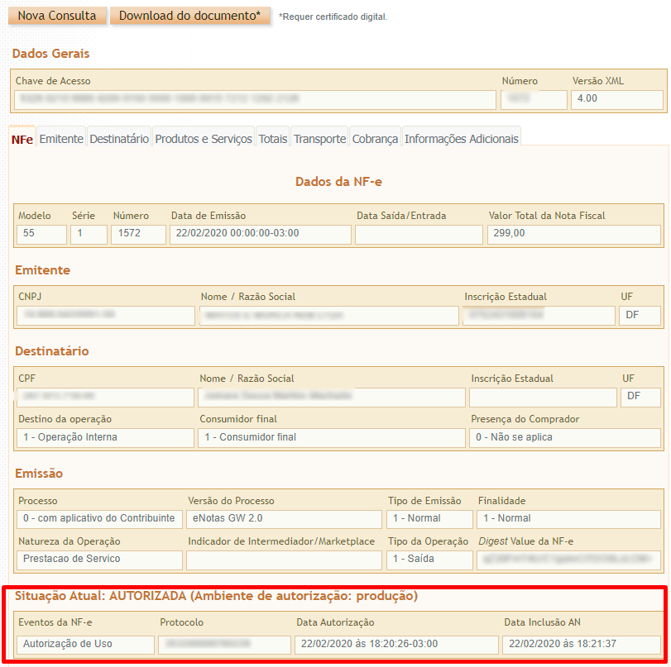Open the Transporte tab
The image size is (671, 667).
tap(319, 139)
